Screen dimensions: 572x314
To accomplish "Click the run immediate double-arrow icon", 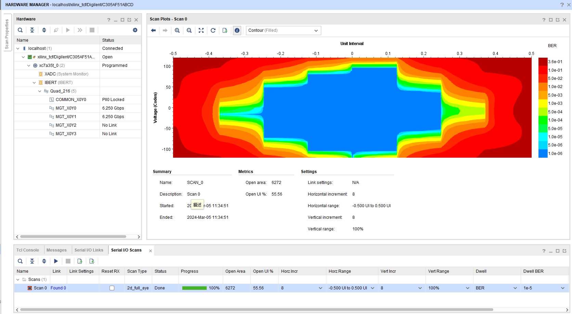I will click(80, 30).
